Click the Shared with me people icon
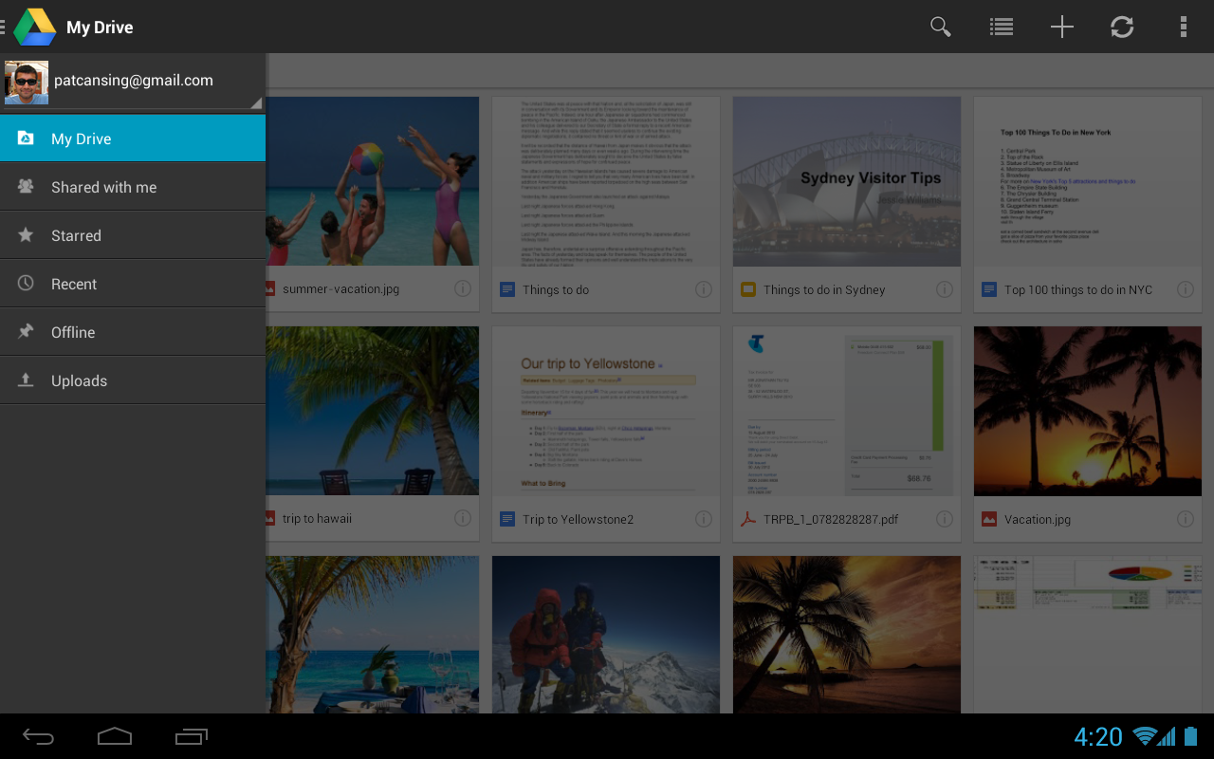The image size is (1214, 759). (x=27, y=187)
